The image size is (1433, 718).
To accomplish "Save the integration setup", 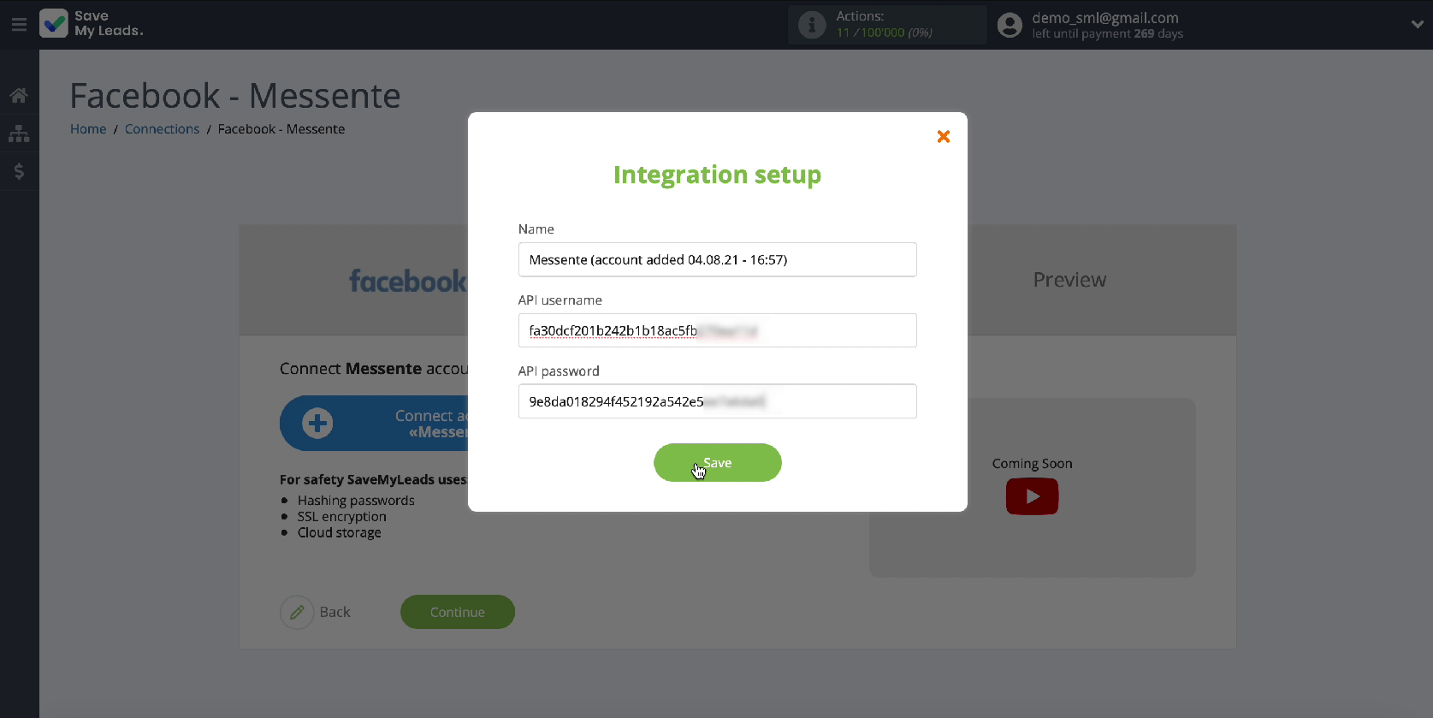I will (x=717, y=463).
